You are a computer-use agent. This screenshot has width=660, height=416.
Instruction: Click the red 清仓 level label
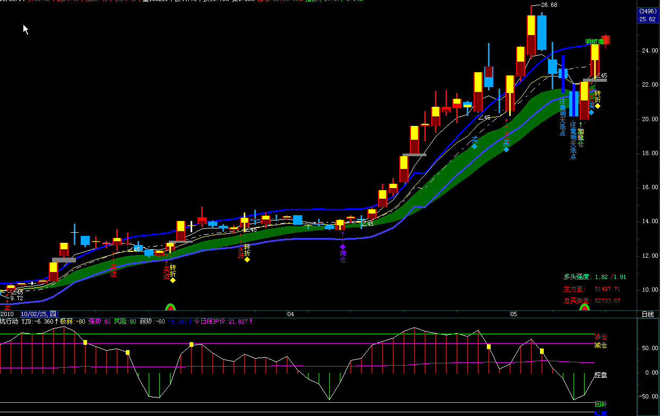click(601, 337)
